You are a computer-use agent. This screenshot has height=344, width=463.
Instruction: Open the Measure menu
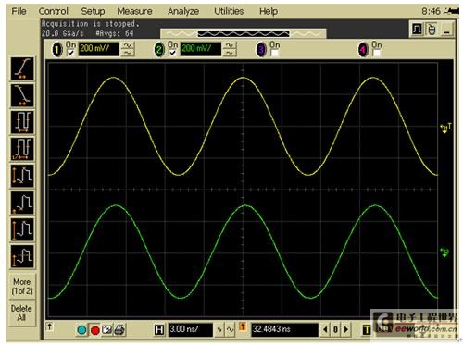tap(134, 11)
